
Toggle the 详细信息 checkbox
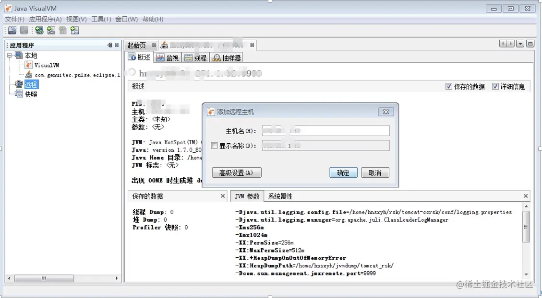click(x=495, y=86)
